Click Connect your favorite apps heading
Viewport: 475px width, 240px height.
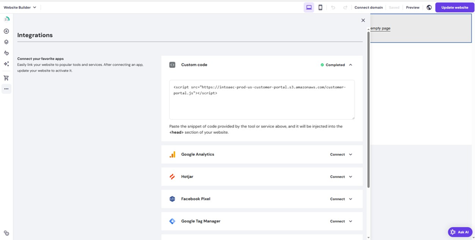(40, 59)
